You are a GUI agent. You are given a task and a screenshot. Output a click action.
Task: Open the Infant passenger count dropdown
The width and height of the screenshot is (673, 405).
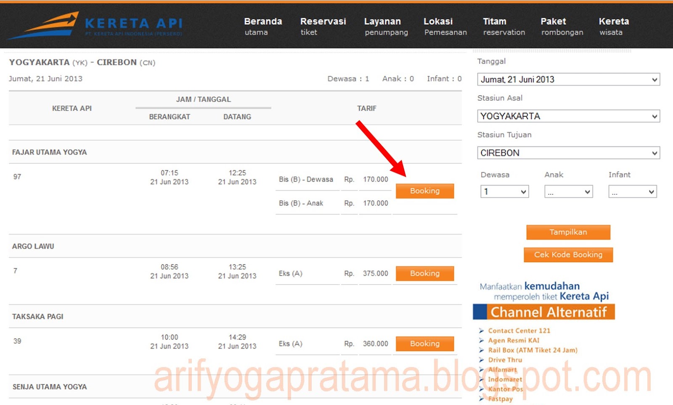coord(632,192)
